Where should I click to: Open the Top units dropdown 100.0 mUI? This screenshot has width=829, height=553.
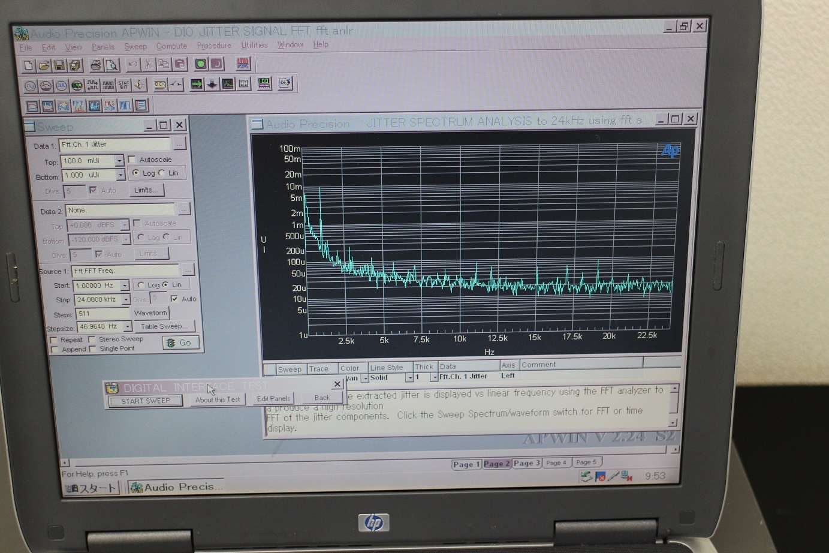click(119, 161)
